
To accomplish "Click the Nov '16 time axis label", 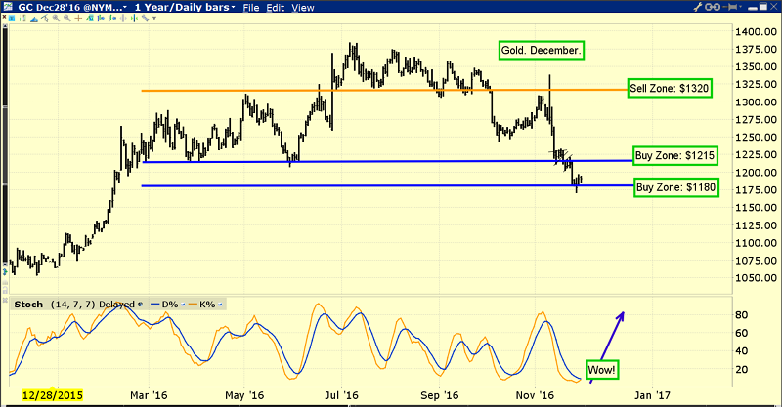I will (535, 395).
